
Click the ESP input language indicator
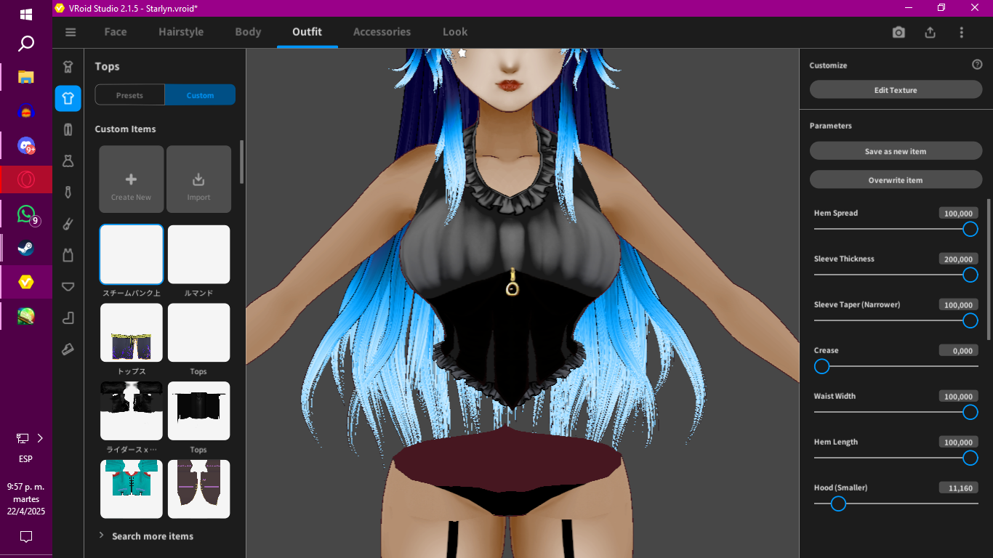point(25,459)
